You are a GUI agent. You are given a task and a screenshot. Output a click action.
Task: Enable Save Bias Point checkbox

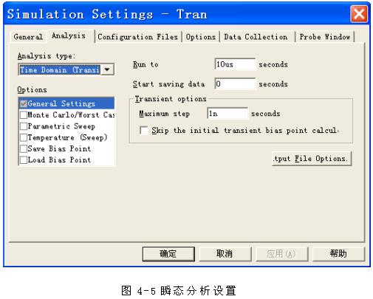[x=24, y=148]
